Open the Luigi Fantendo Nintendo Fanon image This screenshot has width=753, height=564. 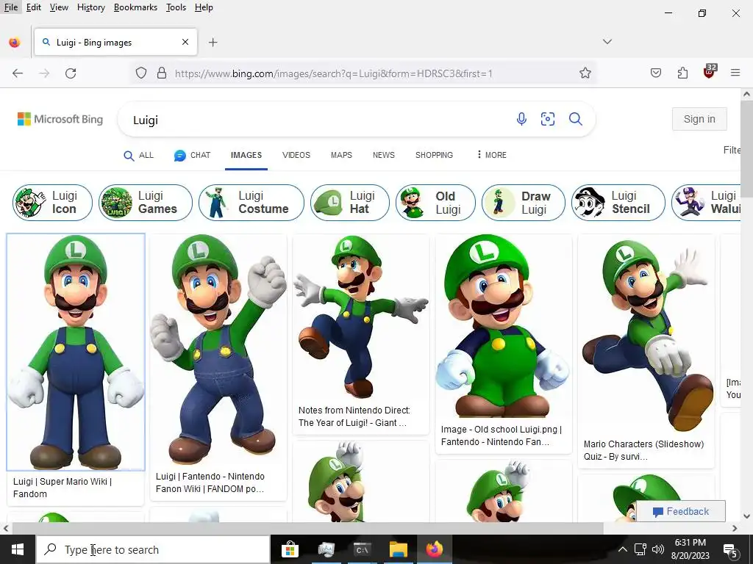coord(218,350)
